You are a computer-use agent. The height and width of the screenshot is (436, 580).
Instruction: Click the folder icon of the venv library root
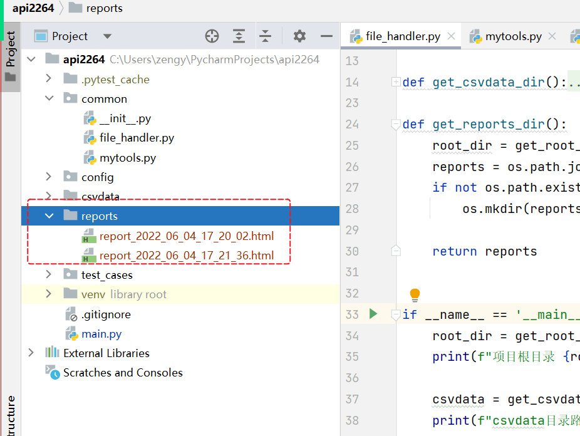pyautogui.click(x=70, y=293)
